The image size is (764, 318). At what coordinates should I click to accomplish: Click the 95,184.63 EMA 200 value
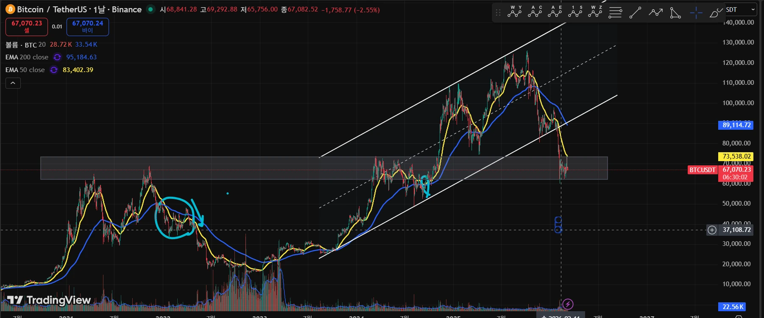pyautogui.click(x=81, y=57)
